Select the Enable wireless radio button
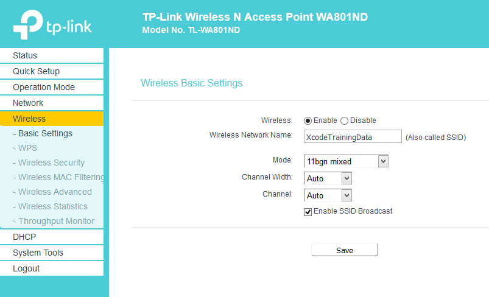The width and height of the screenshot is (489, 297). [308, 121]
